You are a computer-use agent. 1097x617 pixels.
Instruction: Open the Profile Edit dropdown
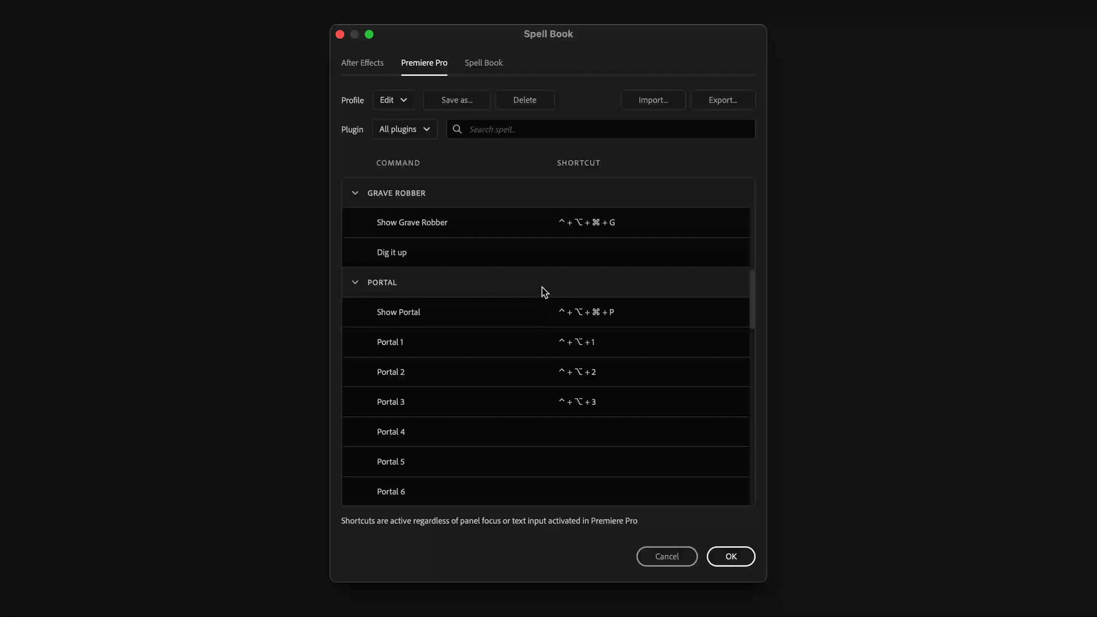pyautogui.click(x=393, y=100)
